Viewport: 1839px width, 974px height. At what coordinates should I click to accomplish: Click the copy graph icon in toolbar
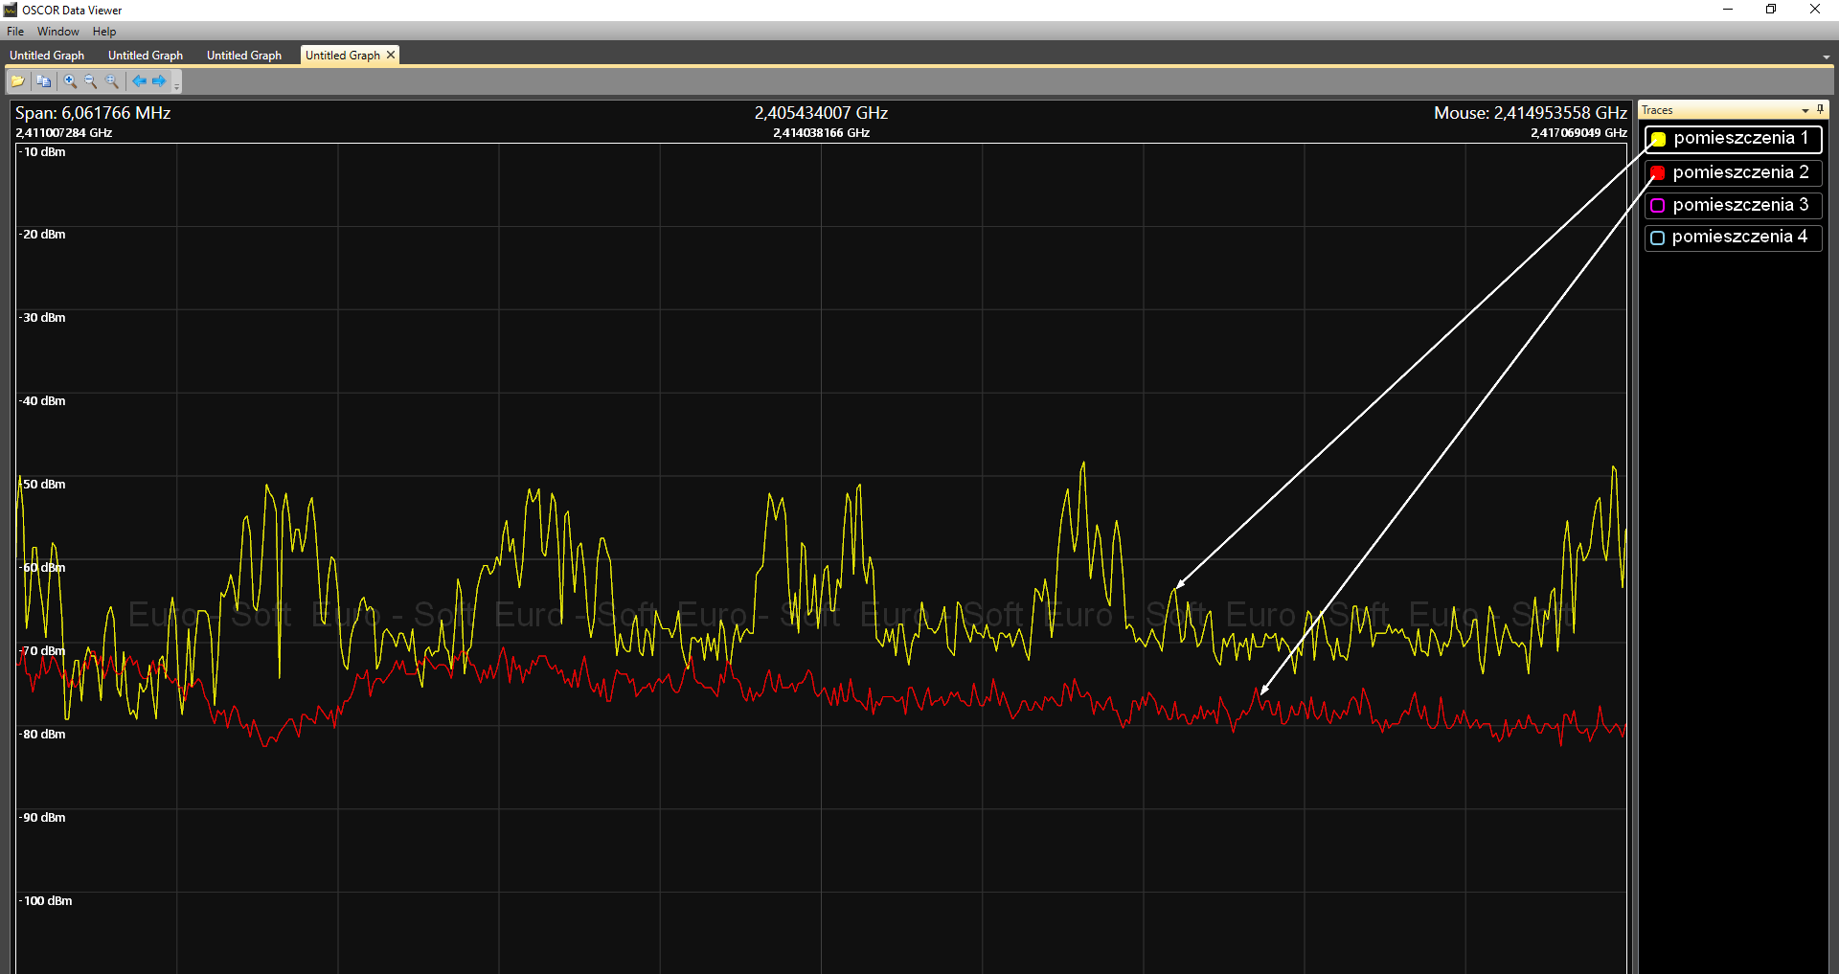point(43,81)
